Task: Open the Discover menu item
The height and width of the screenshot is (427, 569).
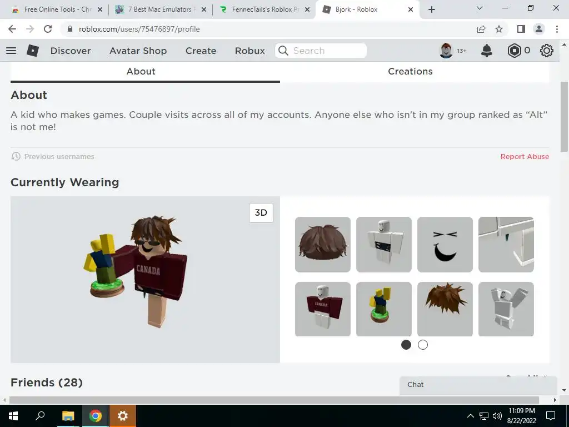Action: 71,51
